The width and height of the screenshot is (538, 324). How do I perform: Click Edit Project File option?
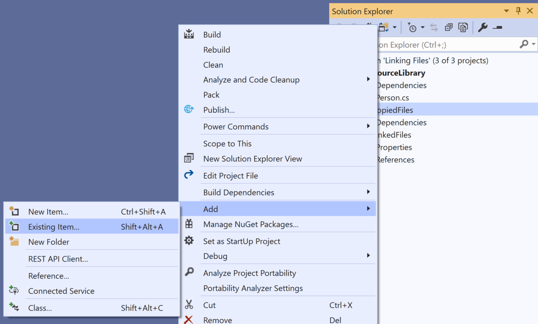(230, 176)
